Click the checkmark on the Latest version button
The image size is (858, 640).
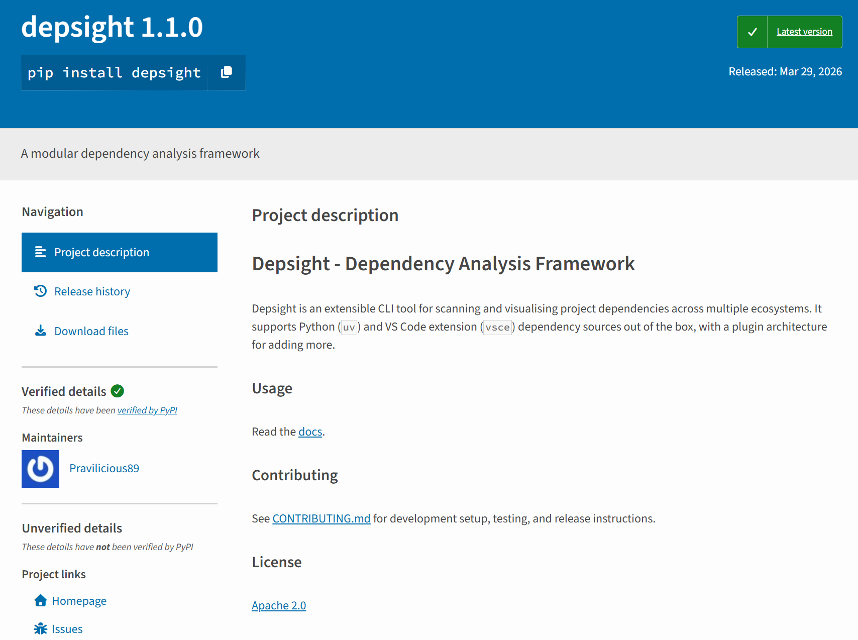click(752, 32)
